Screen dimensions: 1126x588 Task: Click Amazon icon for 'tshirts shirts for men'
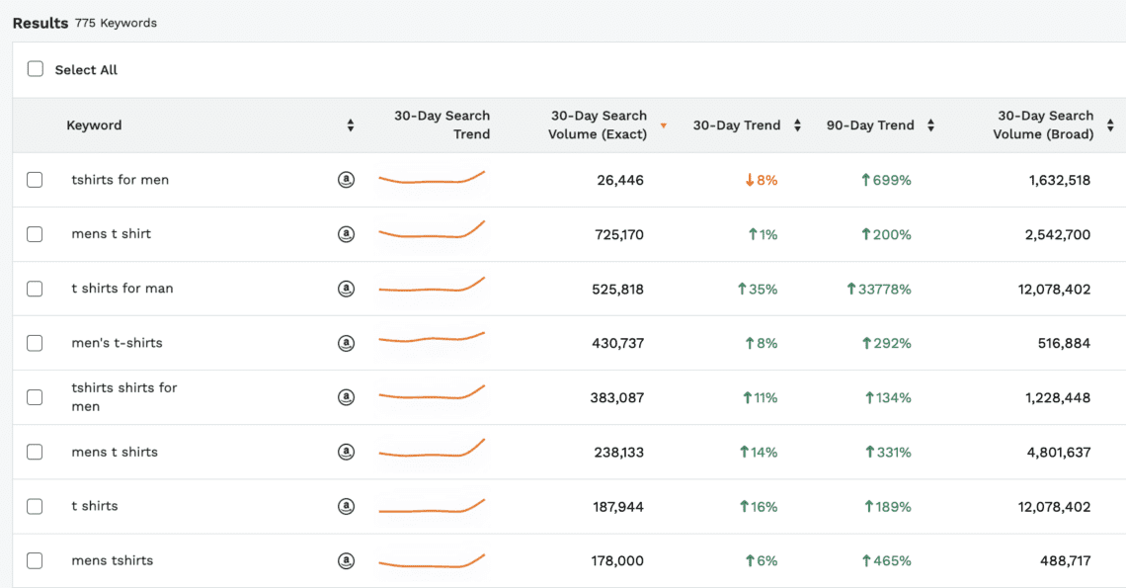[x=346, y=397]
